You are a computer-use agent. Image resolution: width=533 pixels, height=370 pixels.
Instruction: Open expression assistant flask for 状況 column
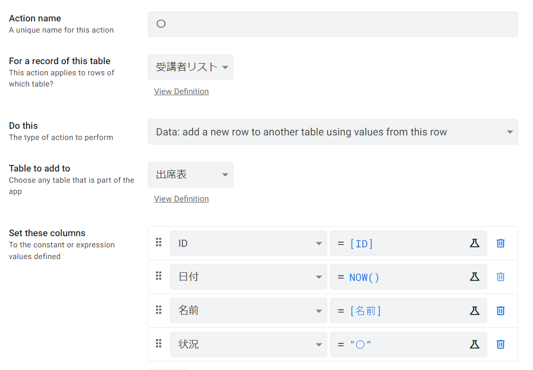[474, 345]
